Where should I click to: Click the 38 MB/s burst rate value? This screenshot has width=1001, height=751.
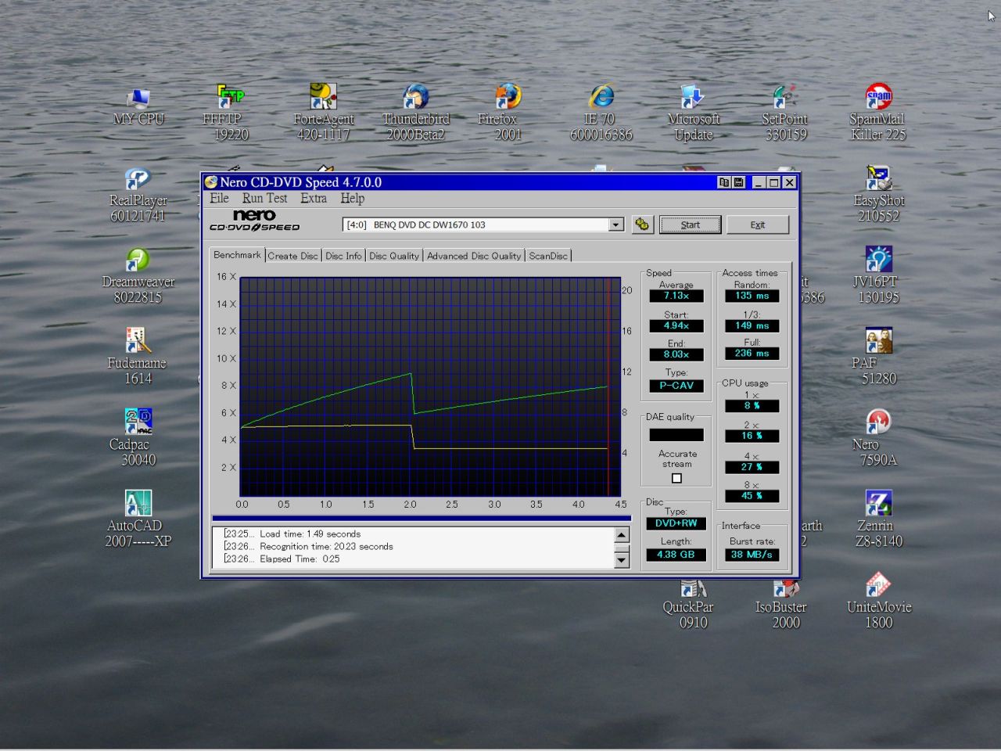[x=752, y=555]
